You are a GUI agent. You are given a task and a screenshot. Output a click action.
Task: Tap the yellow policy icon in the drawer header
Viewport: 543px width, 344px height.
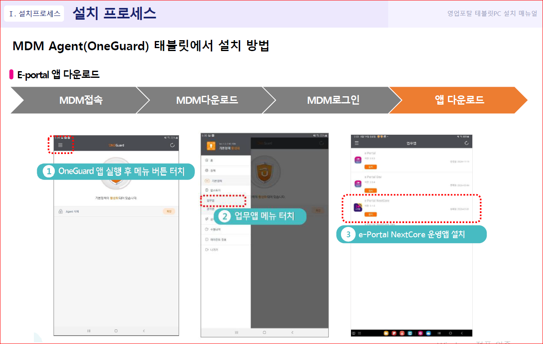[211, 146]
